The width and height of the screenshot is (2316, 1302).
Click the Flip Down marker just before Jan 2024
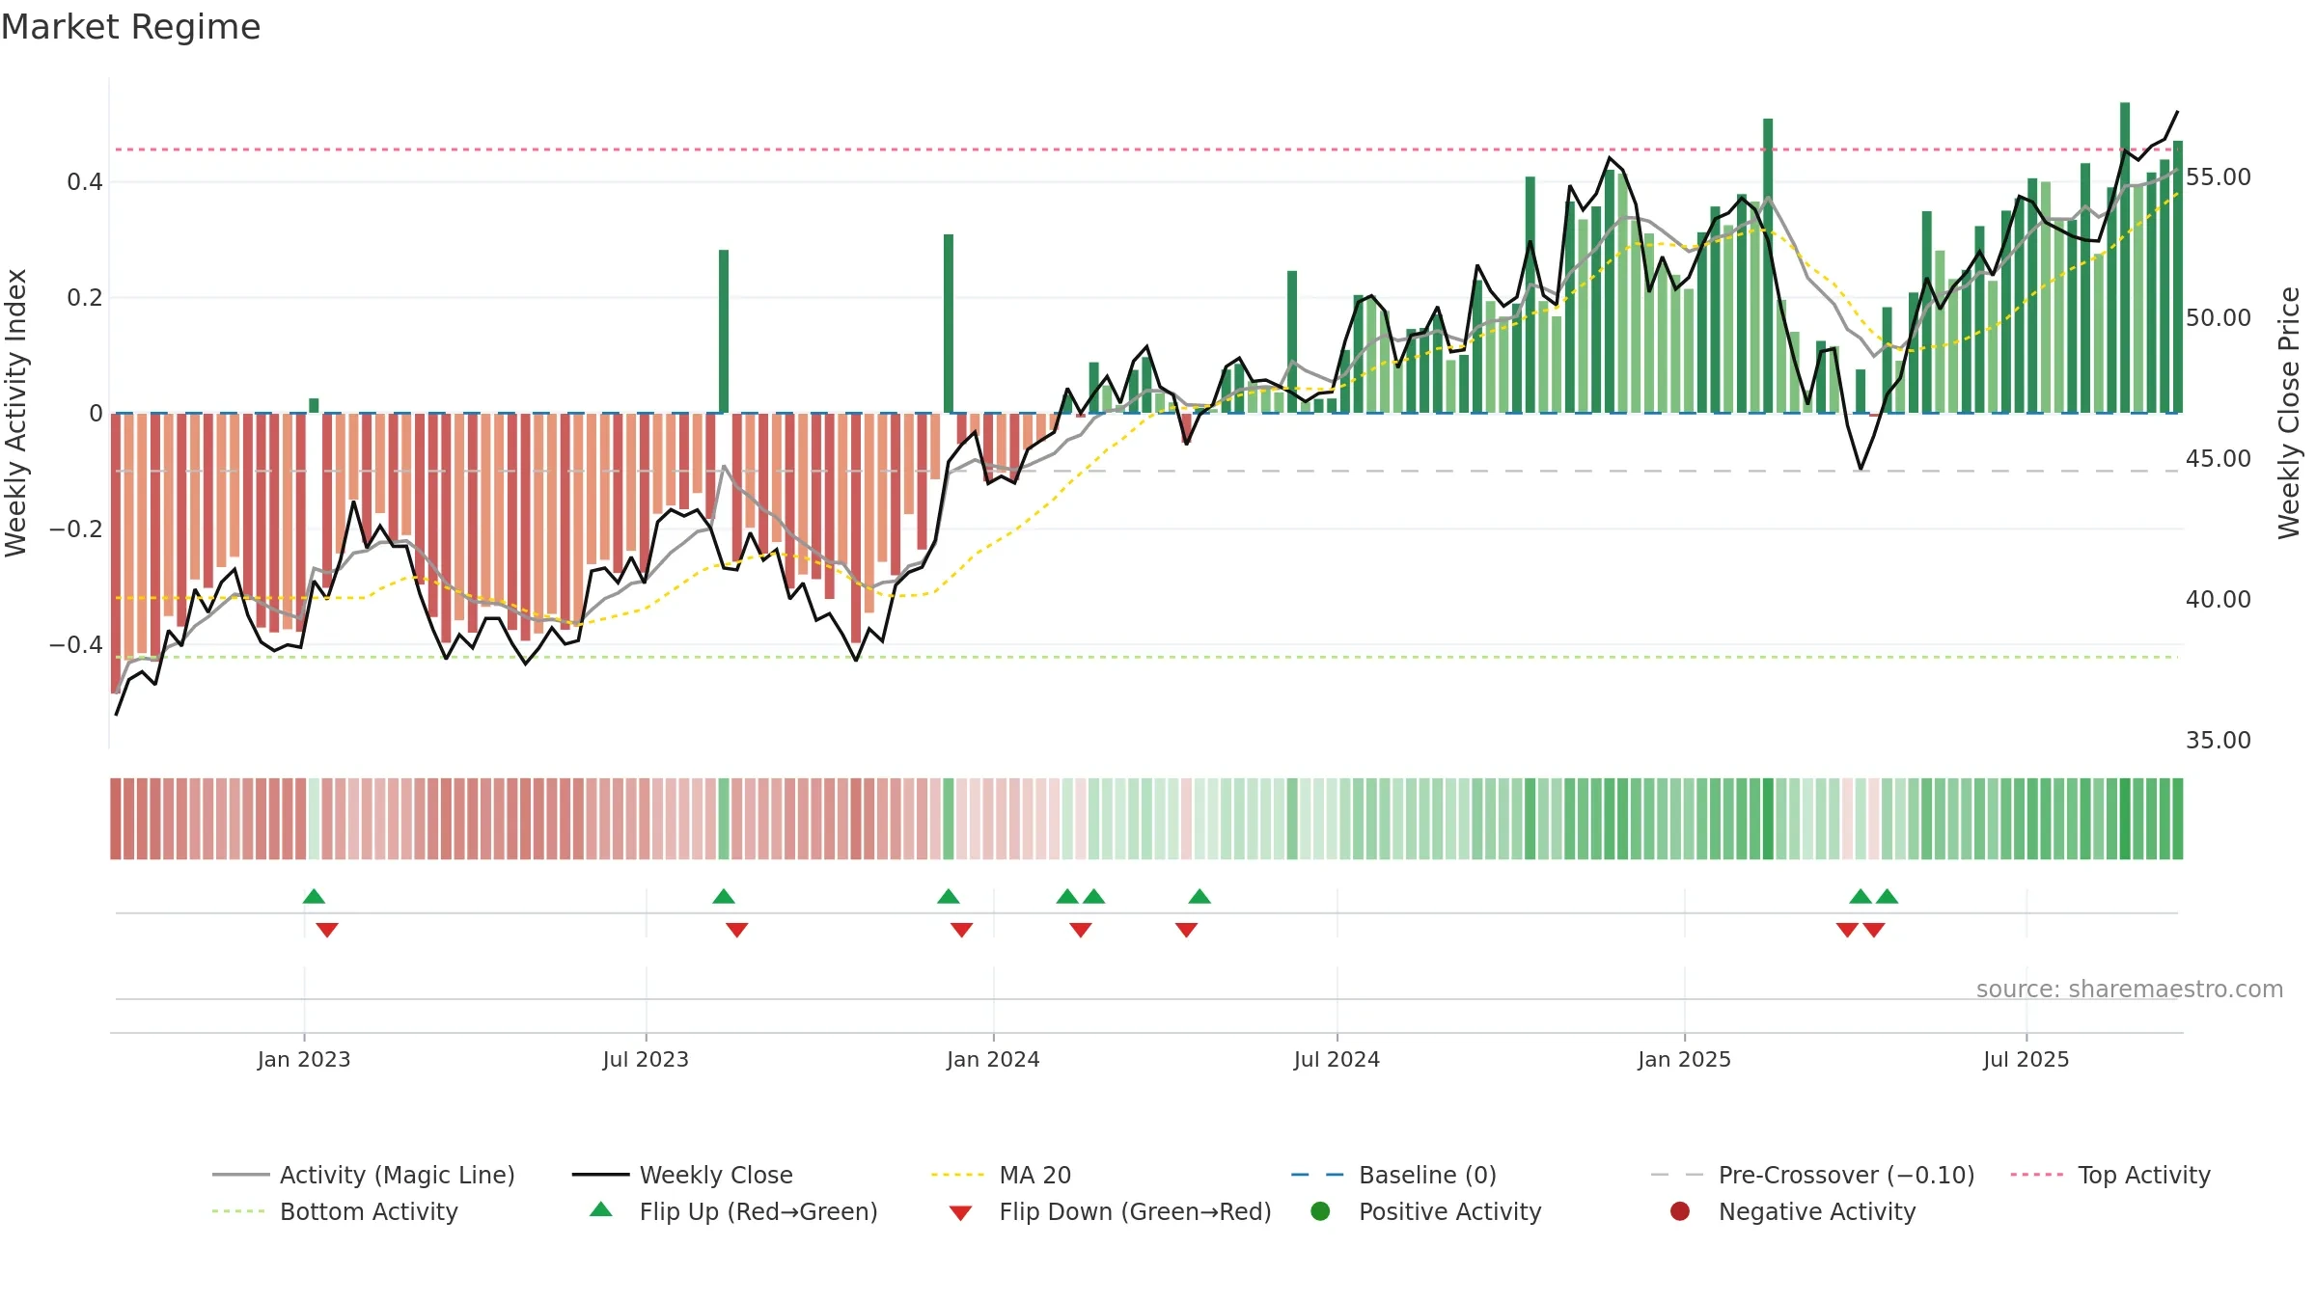coord(962,930)
